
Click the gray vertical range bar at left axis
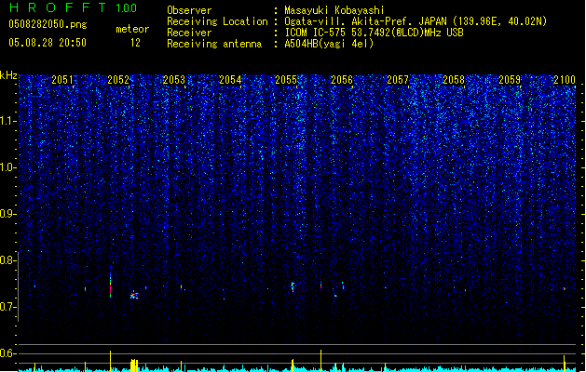[18, 286]
